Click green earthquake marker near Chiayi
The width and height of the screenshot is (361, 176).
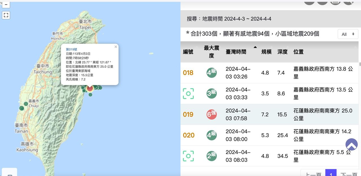[x=26, y=104]
